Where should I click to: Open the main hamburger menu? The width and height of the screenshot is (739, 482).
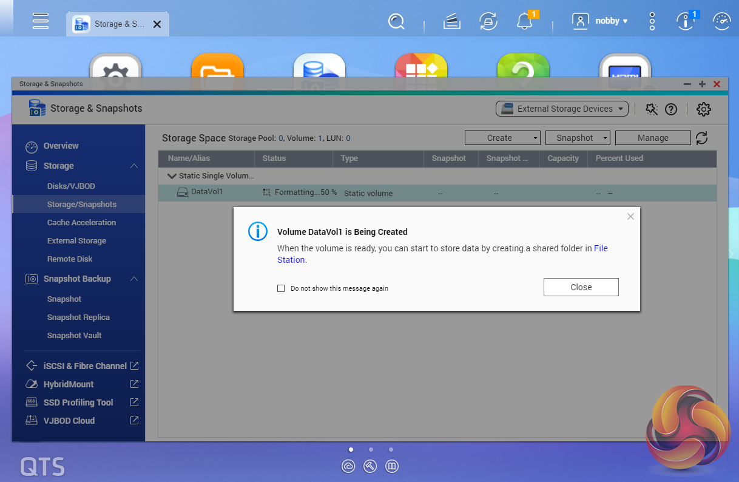41,21
